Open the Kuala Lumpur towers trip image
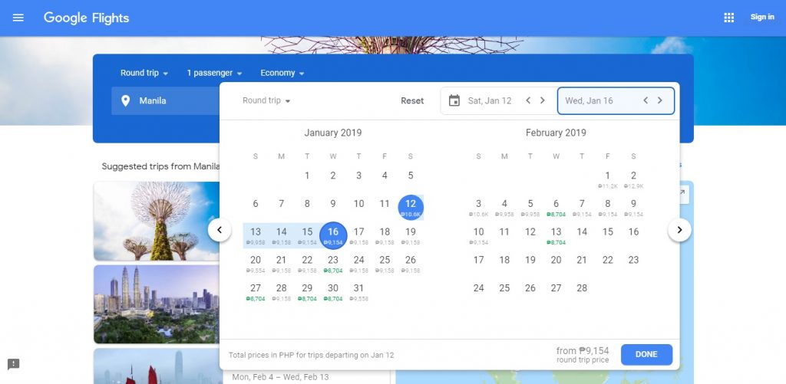This screenshot has width=786, height=384. (x=157, y=304)
